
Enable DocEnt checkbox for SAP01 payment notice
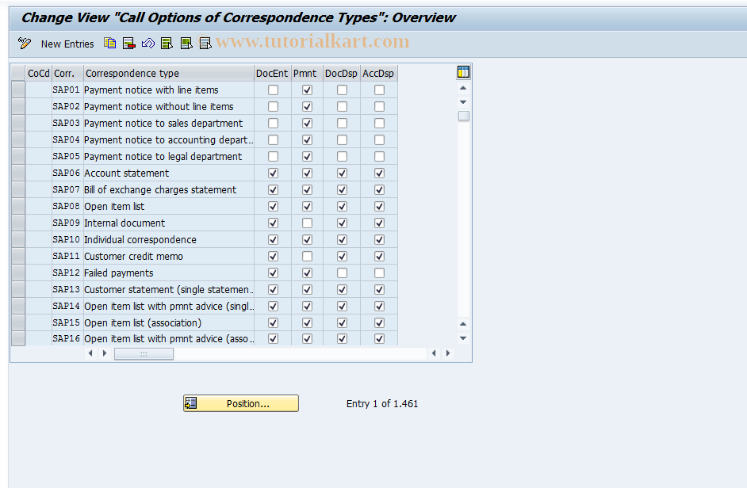point(273,90)
